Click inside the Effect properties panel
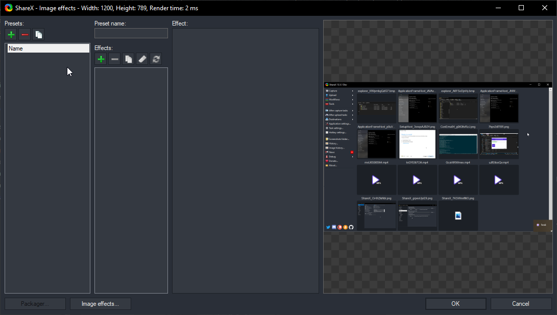Image resolution: width=557 pixels, height=315 pixels. (246, 161)
